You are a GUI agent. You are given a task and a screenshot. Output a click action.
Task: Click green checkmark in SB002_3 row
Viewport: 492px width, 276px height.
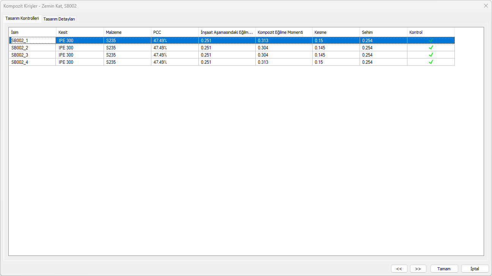click(431, 55)
